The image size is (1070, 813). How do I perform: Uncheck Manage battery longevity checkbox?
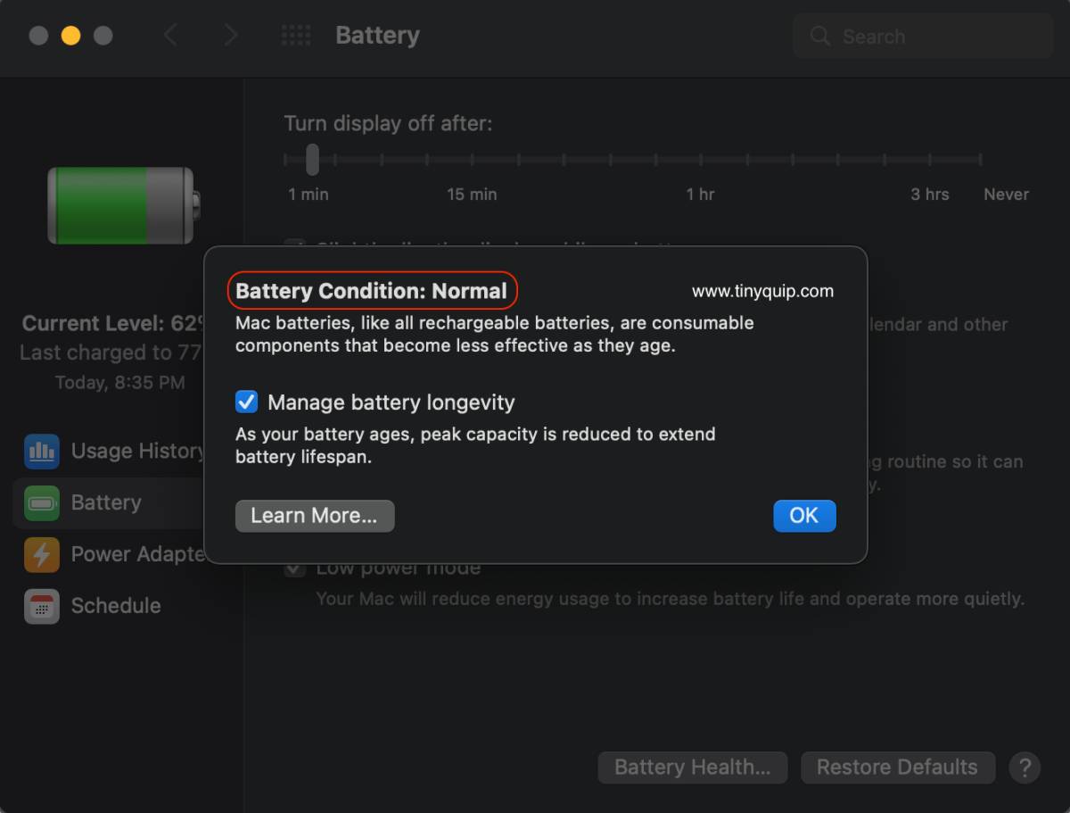(247, 402)
